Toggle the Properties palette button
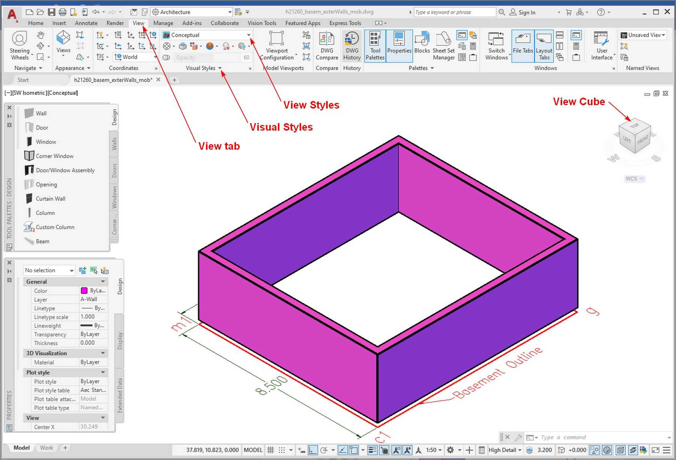676x460 pixels. click(399, 45)
